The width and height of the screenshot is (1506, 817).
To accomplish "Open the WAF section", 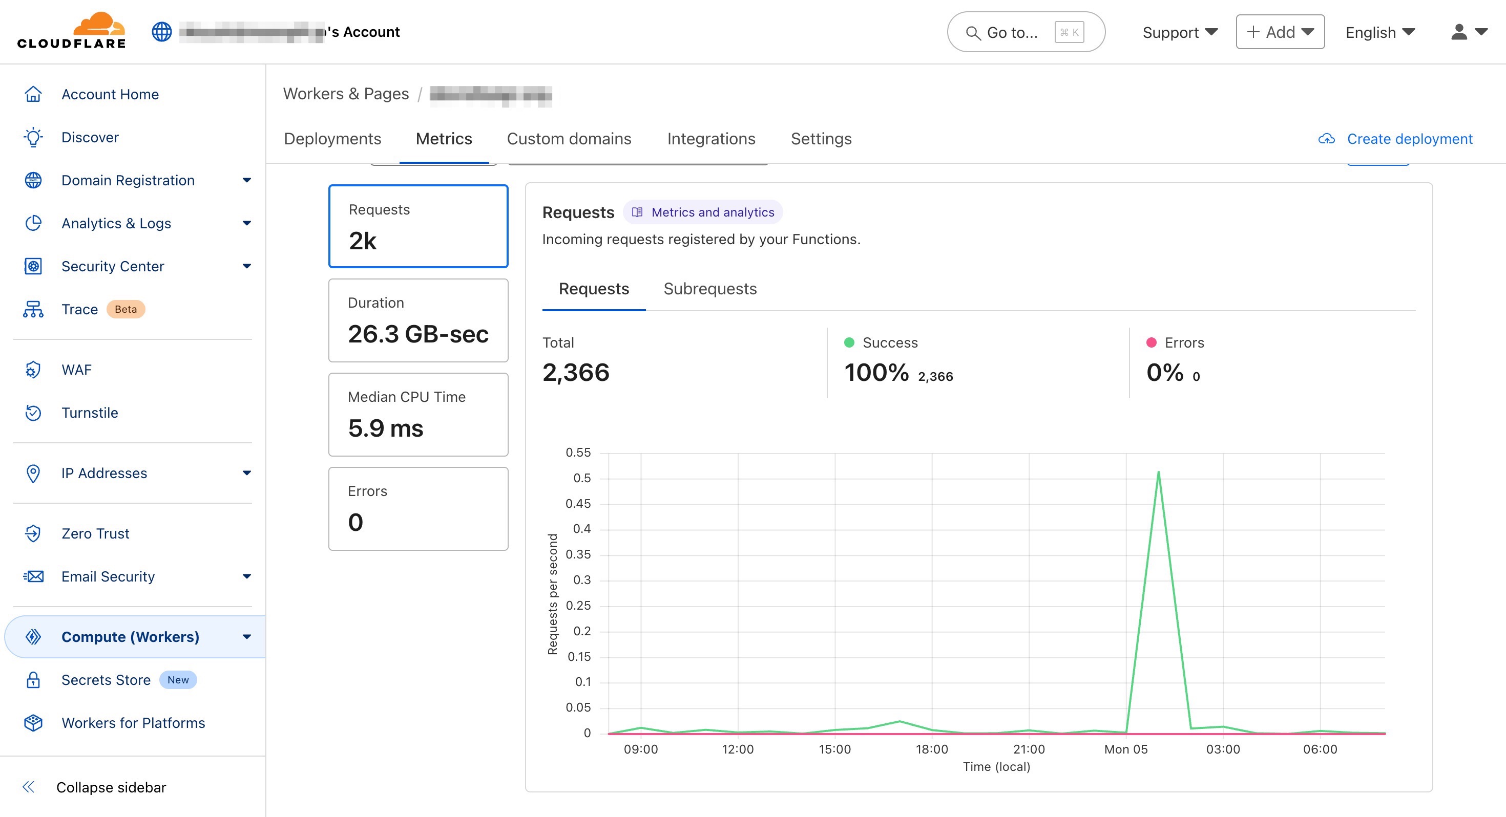I will point(77,370).
